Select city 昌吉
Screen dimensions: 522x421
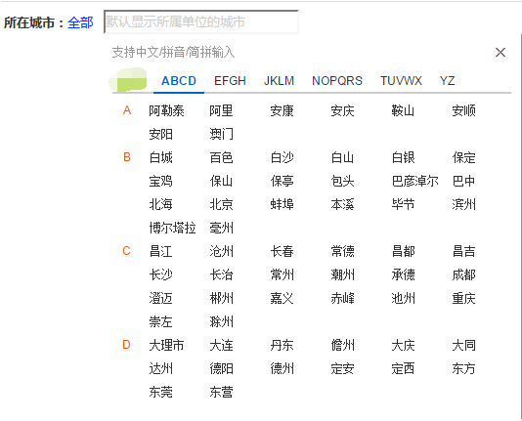click(x=463, y=251)
